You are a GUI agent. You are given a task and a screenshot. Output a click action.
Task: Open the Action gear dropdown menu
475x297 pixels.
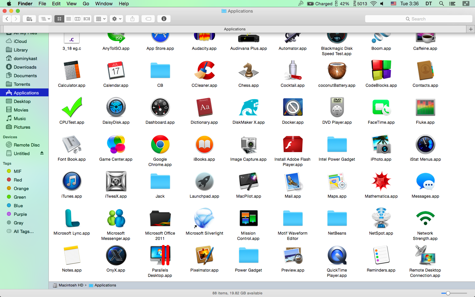click(116, 19)
